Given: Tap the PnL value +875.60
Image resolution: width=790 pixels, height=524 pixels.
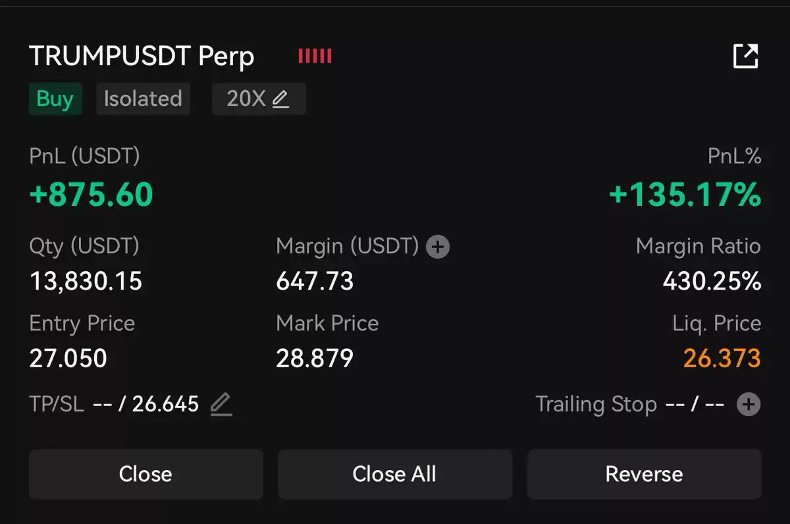Looking at the screenshot, I should [92, 195].
